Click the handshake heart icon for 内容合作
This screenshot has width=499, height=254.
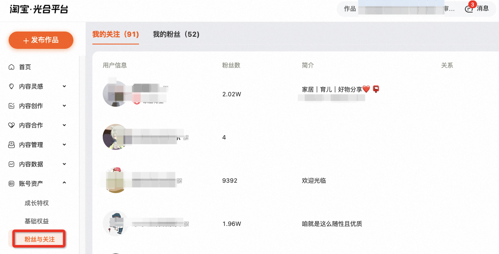click(x=12, y=125)
